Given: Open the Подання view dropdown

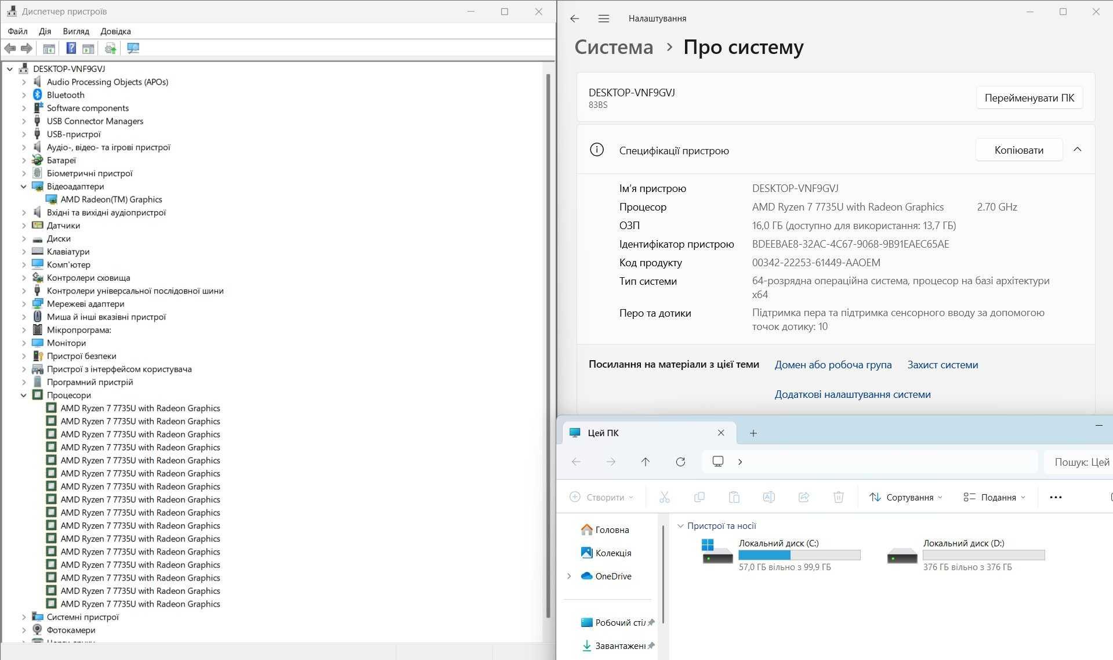Looking at the screenshot, I should 994,497.
